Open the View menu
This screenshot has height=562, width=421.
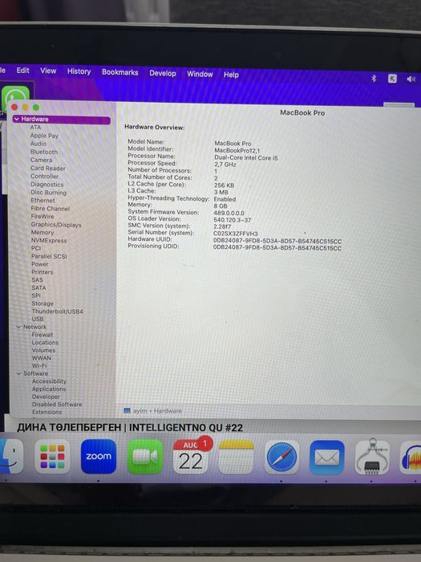click(48, 71)
